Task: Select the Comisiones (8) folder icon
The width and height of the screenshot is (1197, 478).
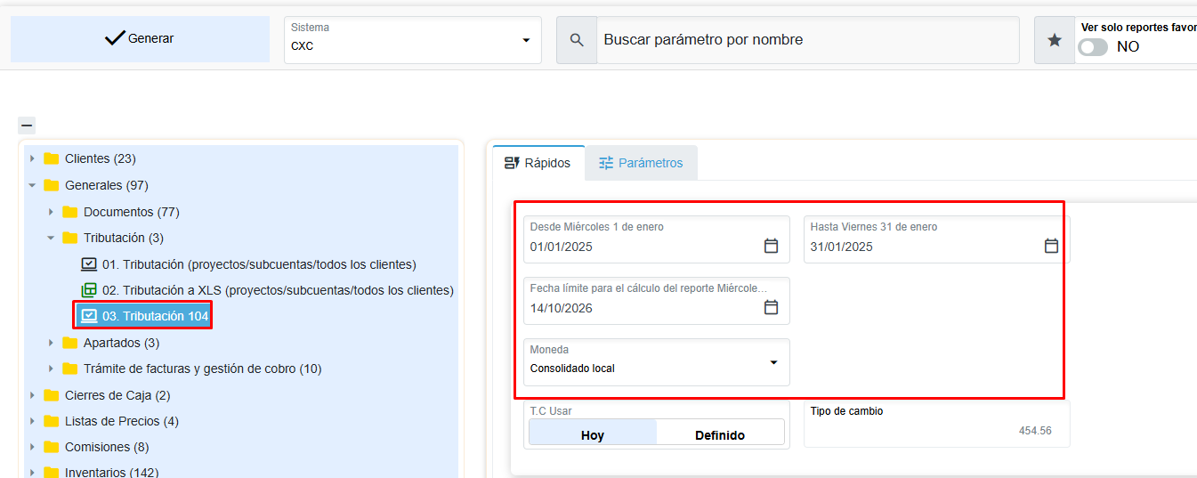Action: click(x=52, y=447)
